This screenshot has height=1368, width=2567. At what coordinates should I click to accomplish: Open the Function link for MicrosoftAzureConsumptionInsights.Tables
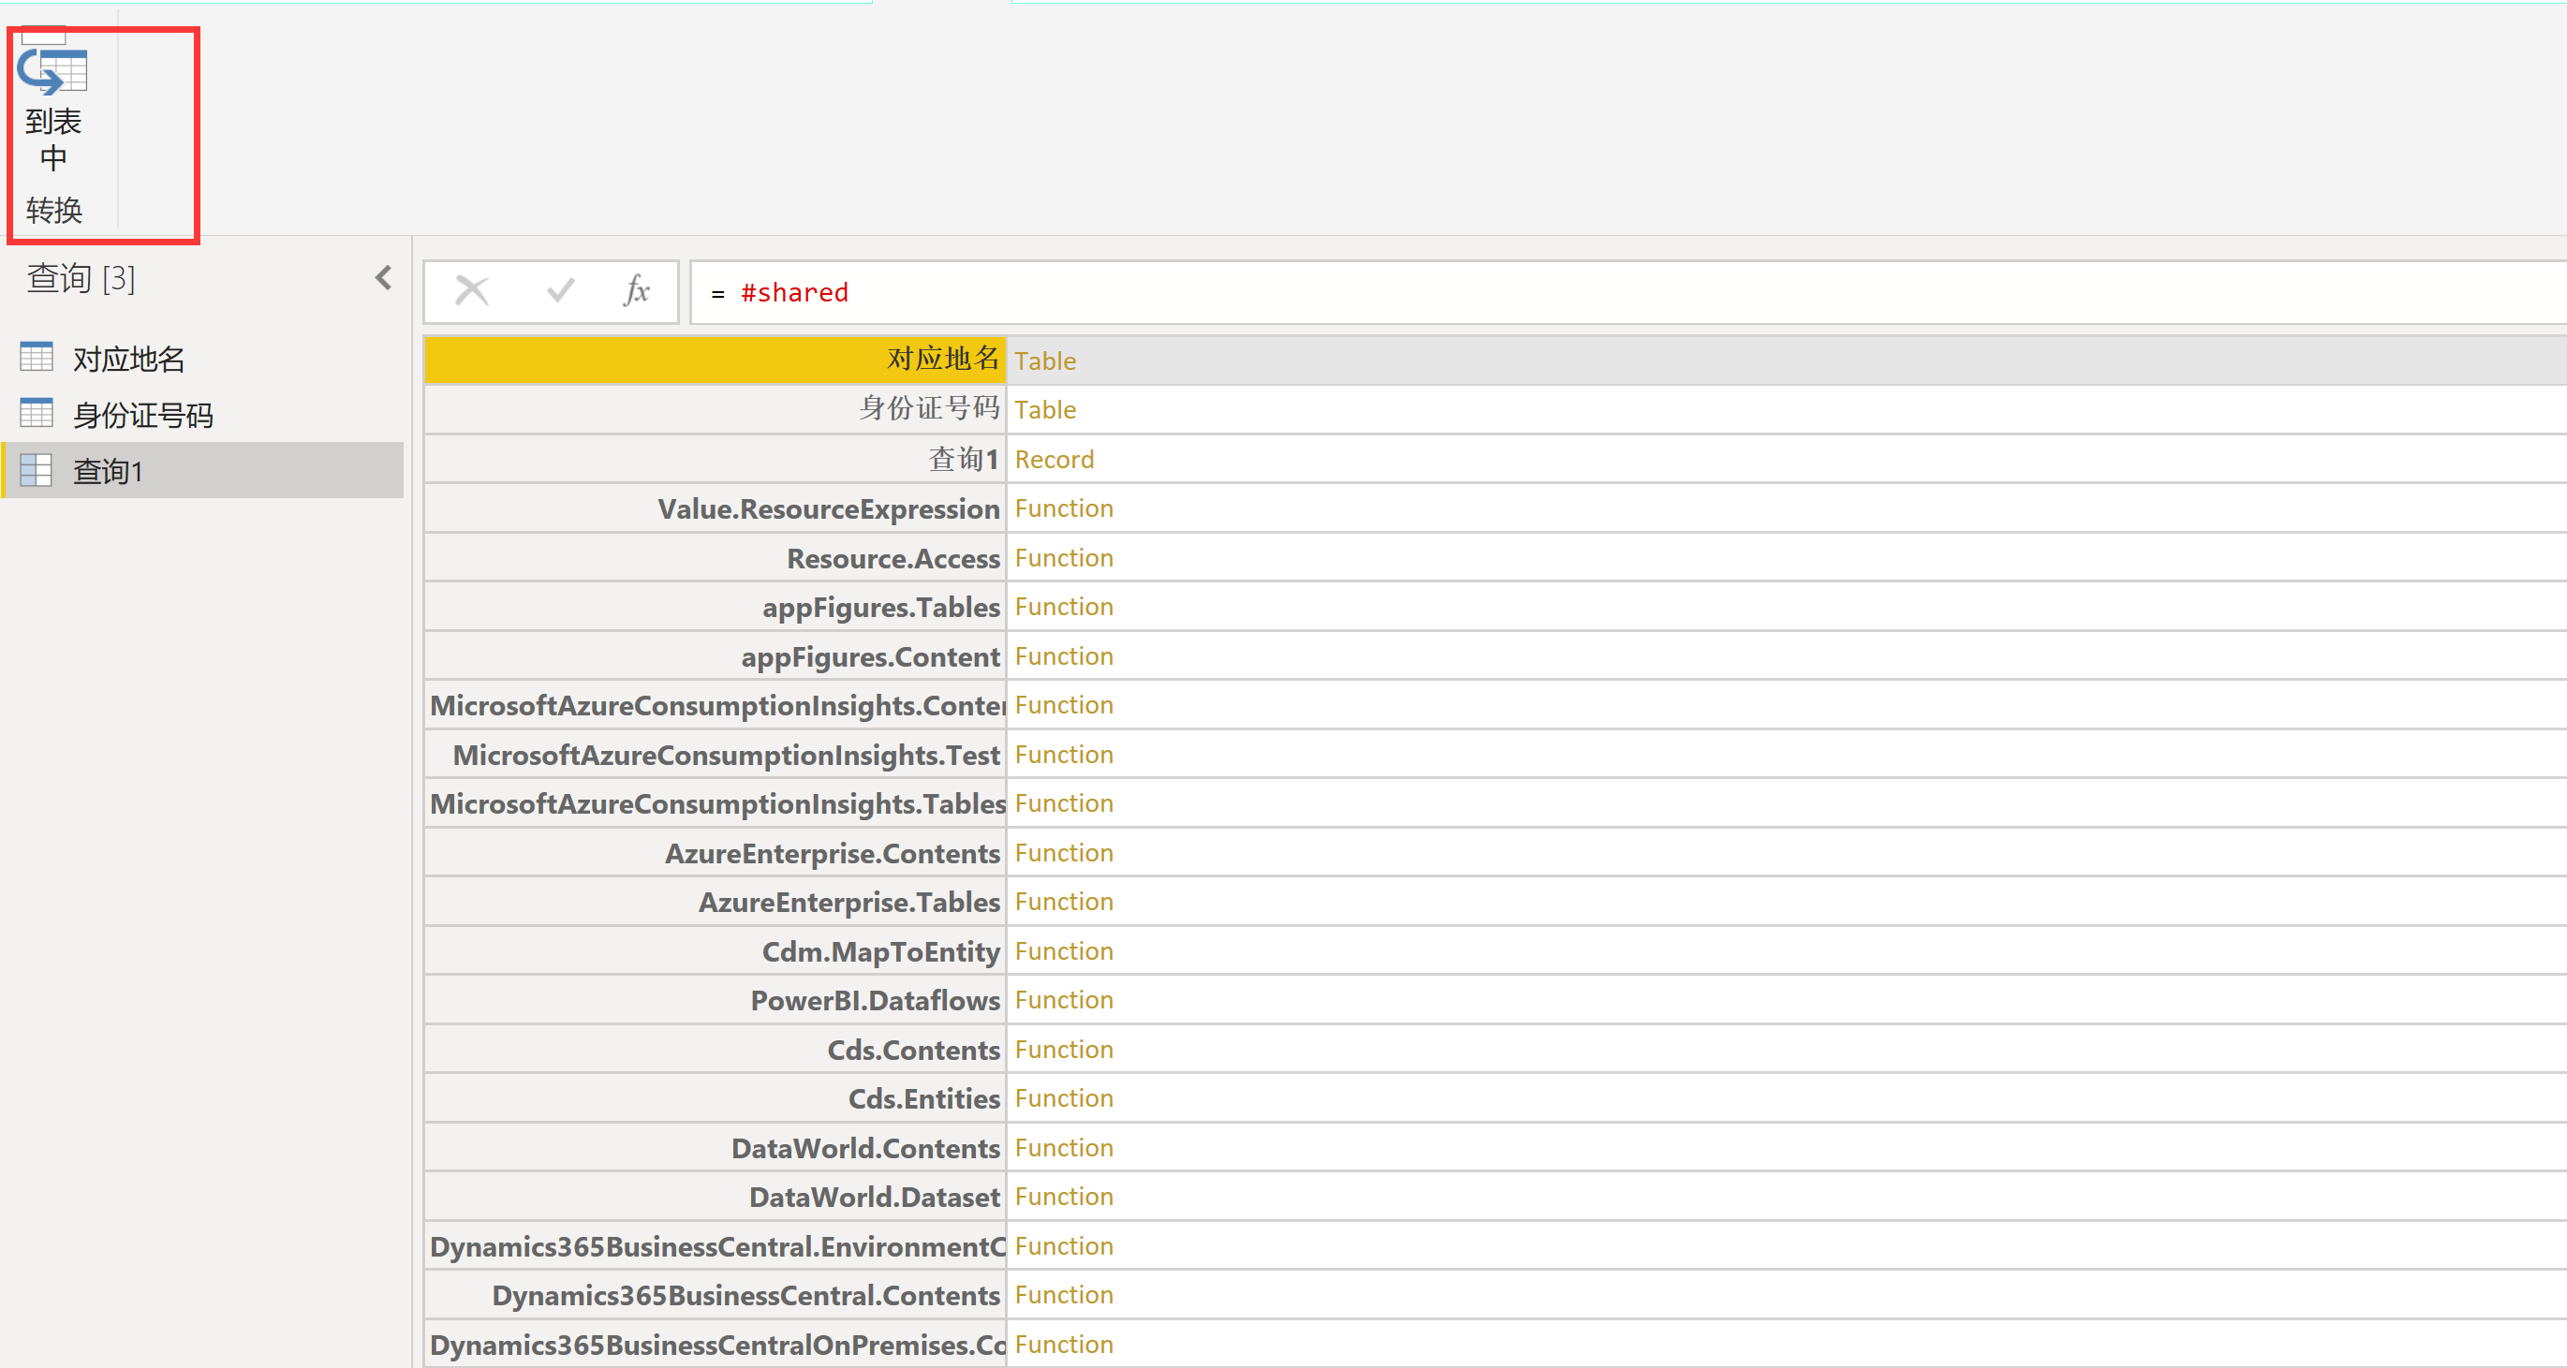point(1063,803)
